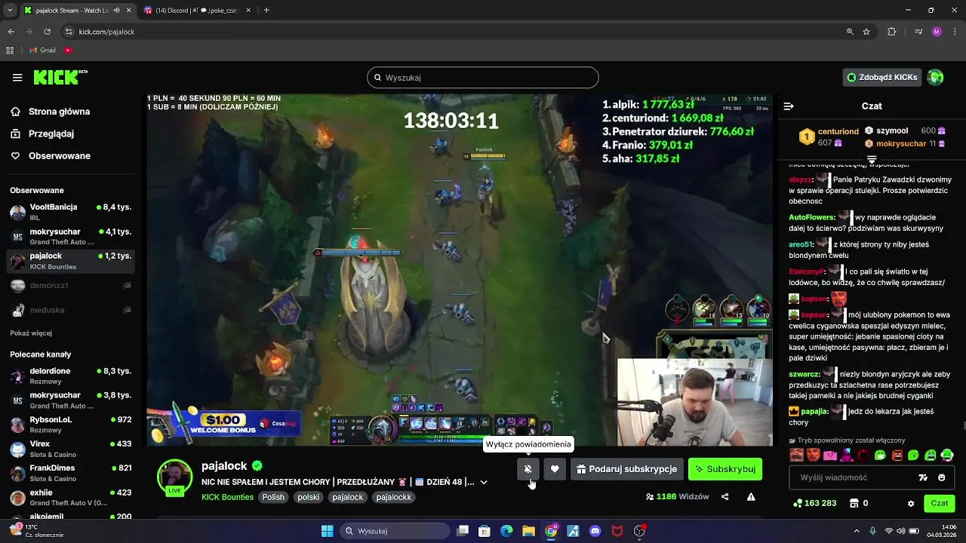Open user profile avatar in Kick header
The image size is (966, 543).
click(936, 77)
